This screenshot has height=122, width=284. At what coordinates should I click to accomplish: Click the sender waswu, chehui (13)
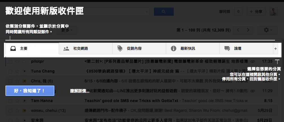(48, 110)
